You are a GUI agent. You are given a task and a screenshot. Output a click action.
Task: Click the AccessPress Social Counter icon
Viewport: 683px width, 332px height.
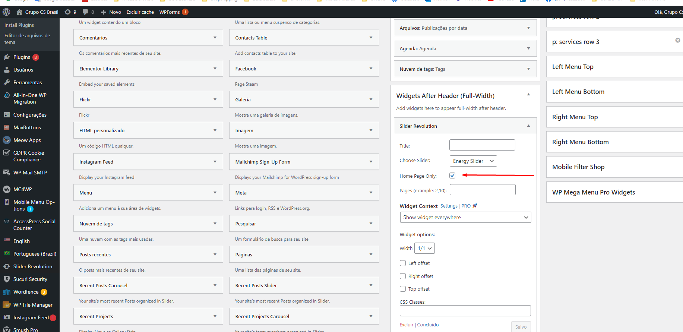coord(6,221)
